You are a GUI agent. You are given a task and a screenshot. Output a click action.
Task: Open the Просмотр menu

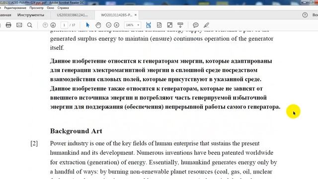pyautogui.click(x=36, y=8)
